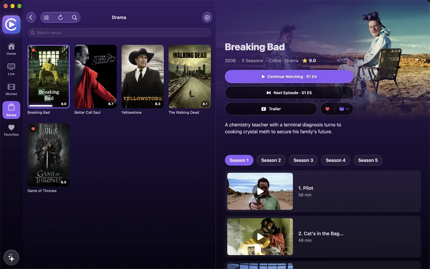Click the 'Yellowstone' caption text
Image resolution: width=430 pixels, height=269 pixels.
coord(131,113)
